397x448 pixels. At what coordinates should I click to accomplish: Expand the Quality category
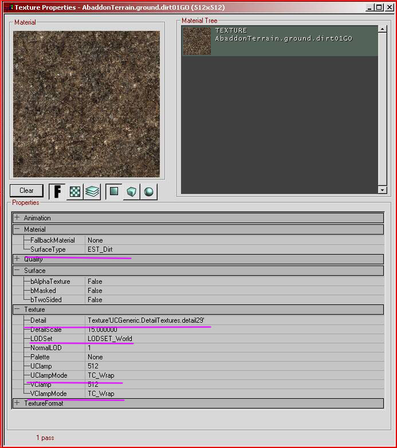click(x=17, y=259)
